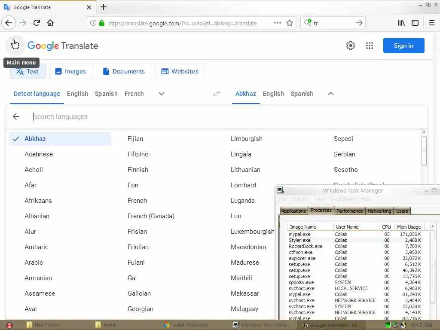The height and width of the screenshot is (330, 440).
Task: Choose Spanish as target language
Action: click(302, 94)
